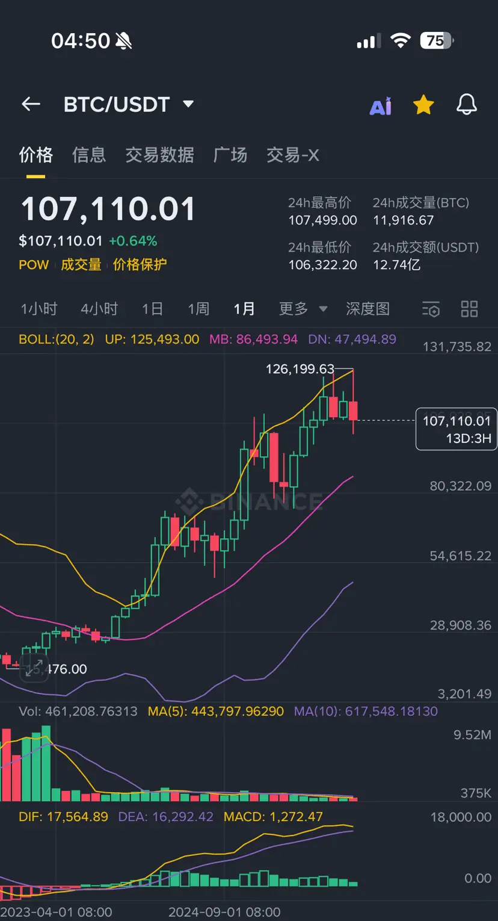Tap the MACD: 1,272.47 label
Screen dimensions: 498x921
tap(273, 817)
